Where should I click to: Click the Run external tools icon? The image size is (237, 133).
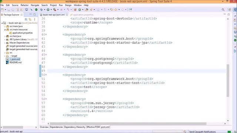(x=54, y=10)
